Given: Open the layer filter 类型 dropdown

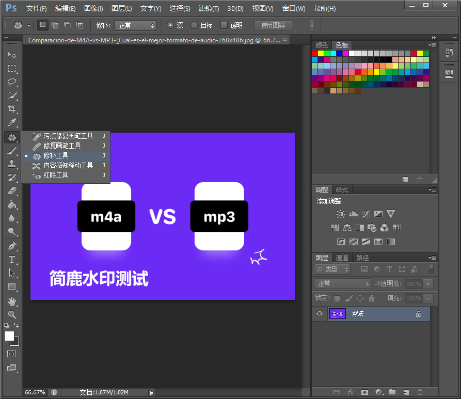Looking at the screenshot, I should pyautogui.click(x=332, y=269).
